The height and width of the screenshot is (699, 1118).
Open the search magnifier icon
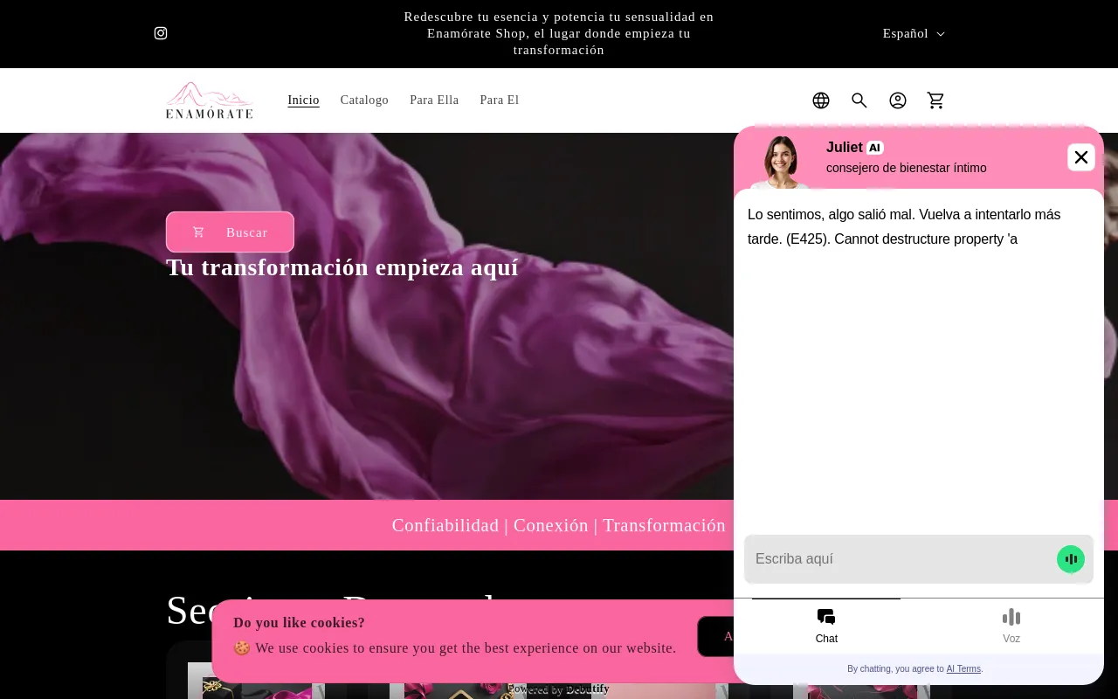coord(859,100)
